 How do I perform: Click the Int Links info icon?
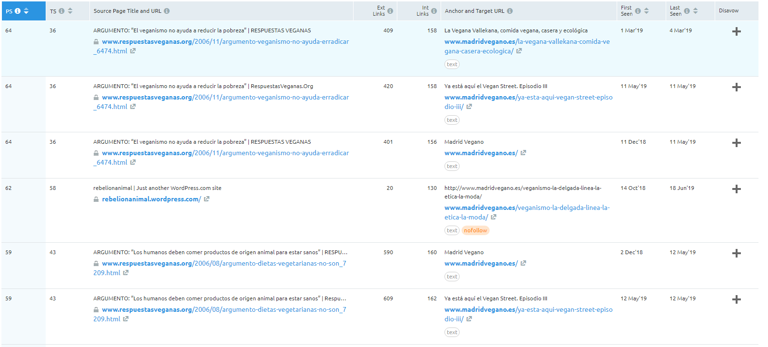click(434, 11)
